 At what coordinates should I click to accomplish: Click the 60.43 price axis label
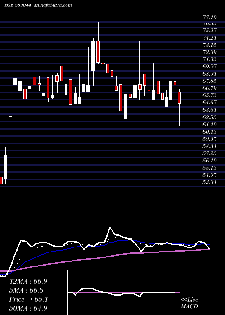[210, 132]
